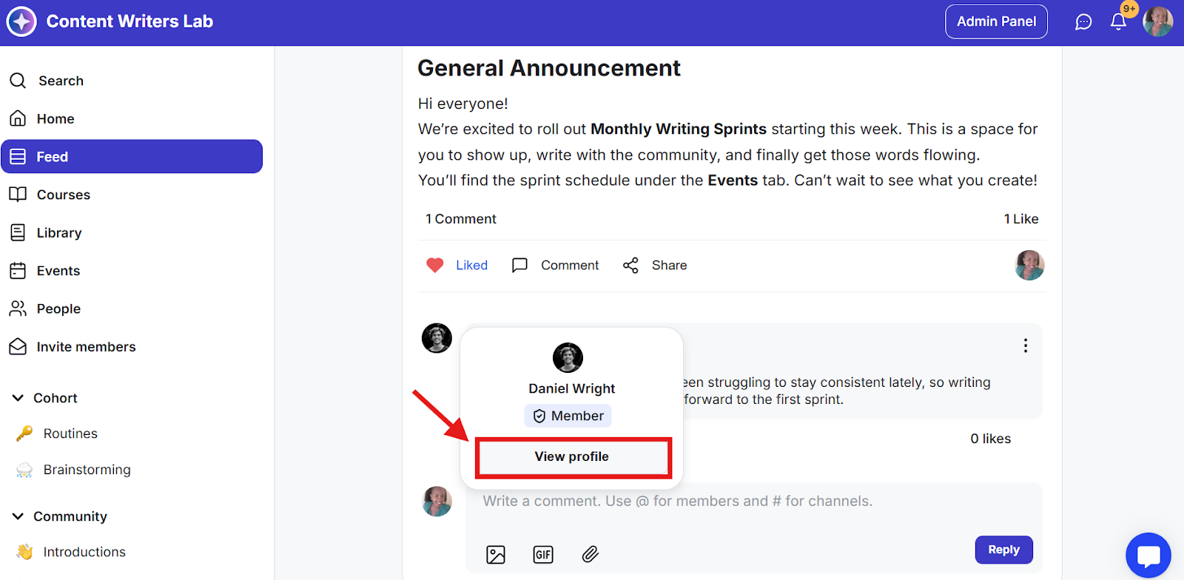Attach a file with paperclip icon

590,554
